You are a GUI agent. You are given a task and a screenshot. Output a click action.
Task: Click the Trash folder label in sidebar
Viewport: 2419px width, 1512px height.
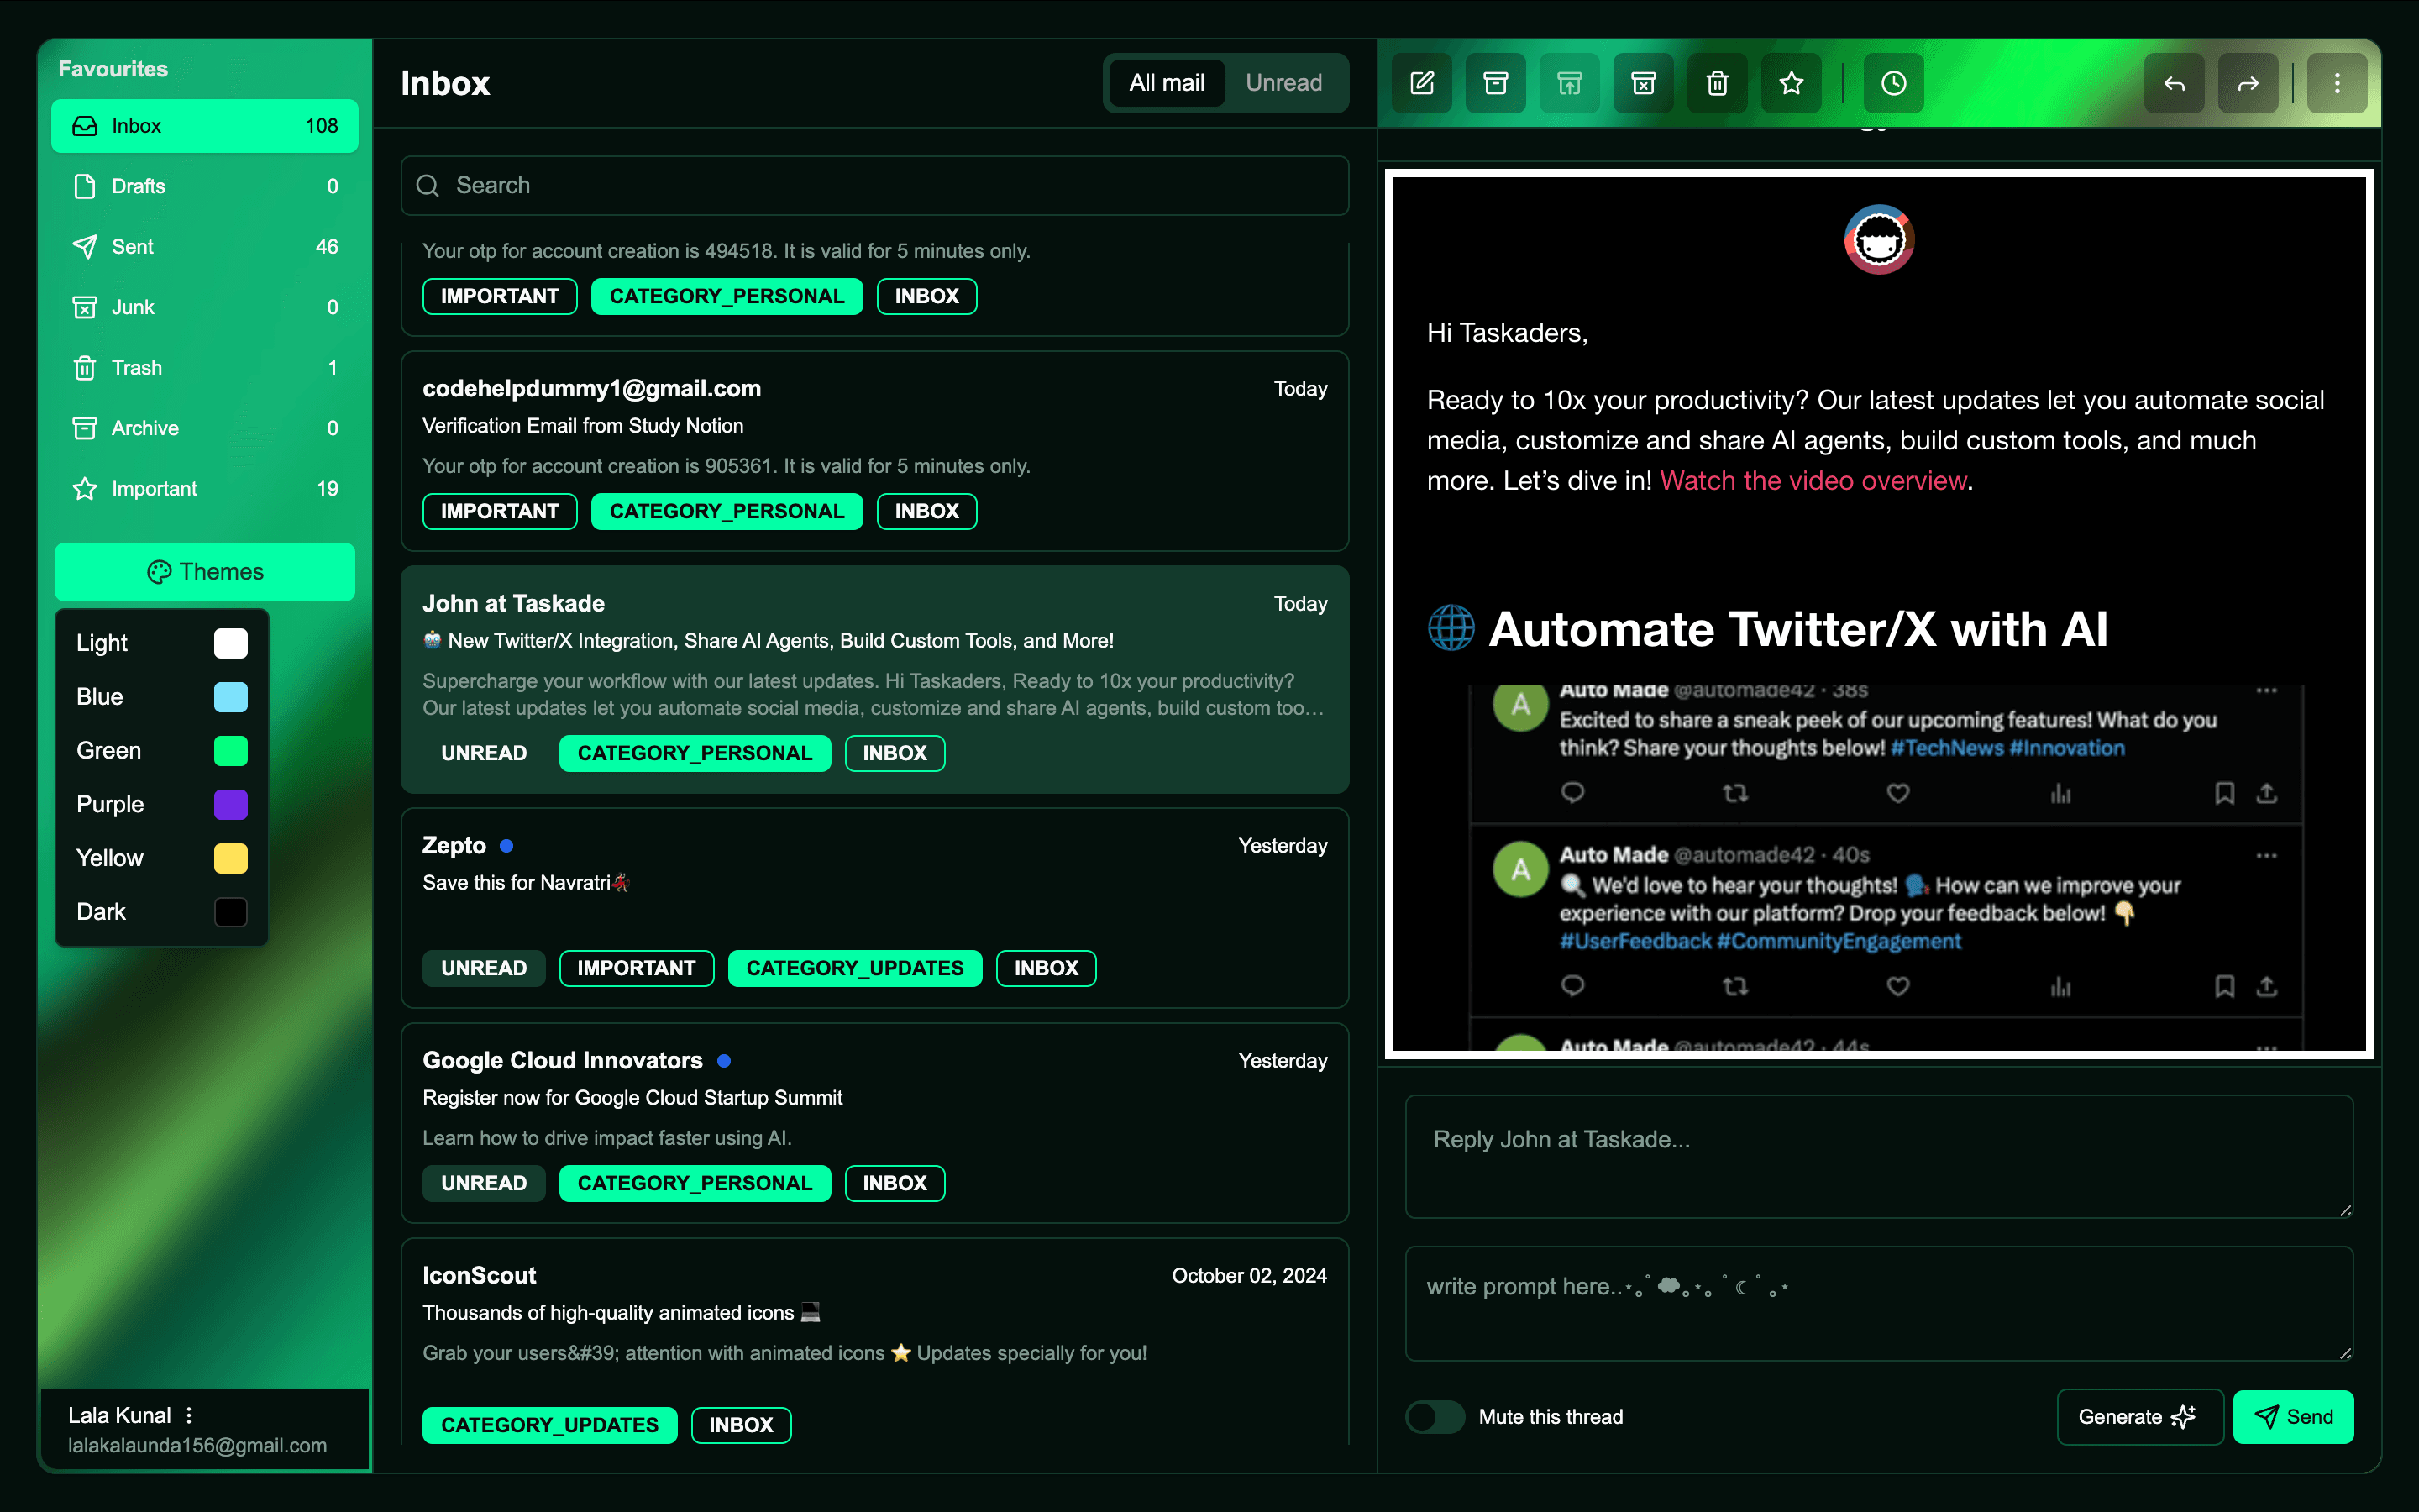pos(137,368)
